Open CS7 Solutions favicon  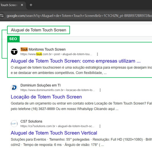pos(14,124)
